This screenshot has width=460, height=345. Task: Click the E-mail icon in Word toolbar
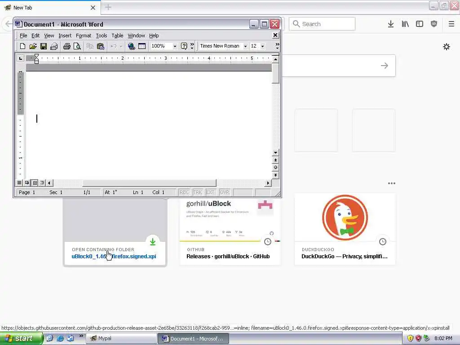click(x=54, y=46)
